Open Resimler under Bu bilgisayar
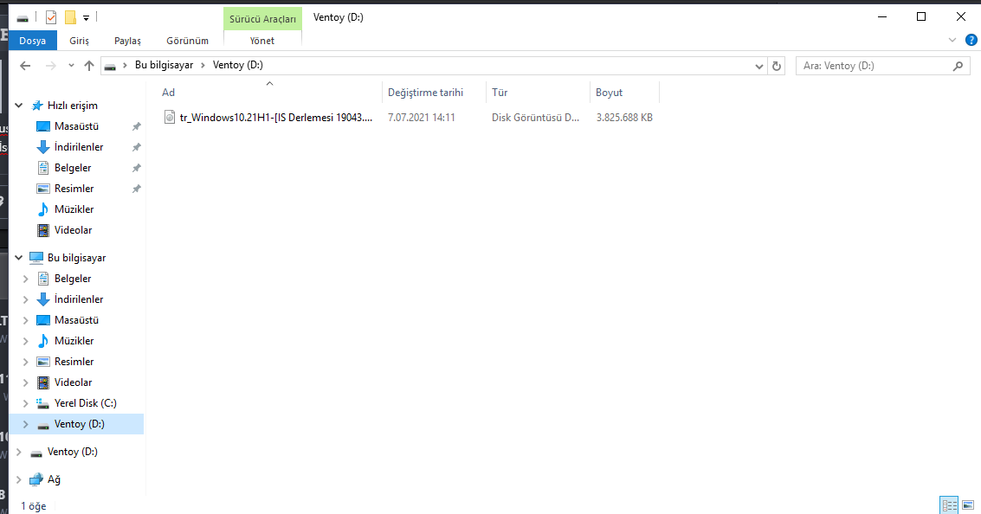The image size is (981, 514). [74, 362]
